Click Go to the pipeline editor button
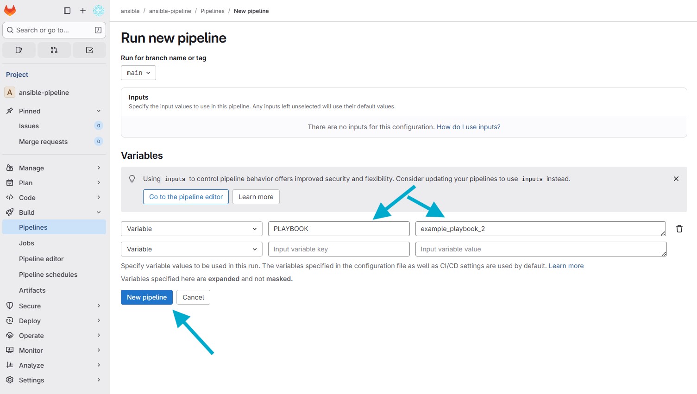 (186, 197)
